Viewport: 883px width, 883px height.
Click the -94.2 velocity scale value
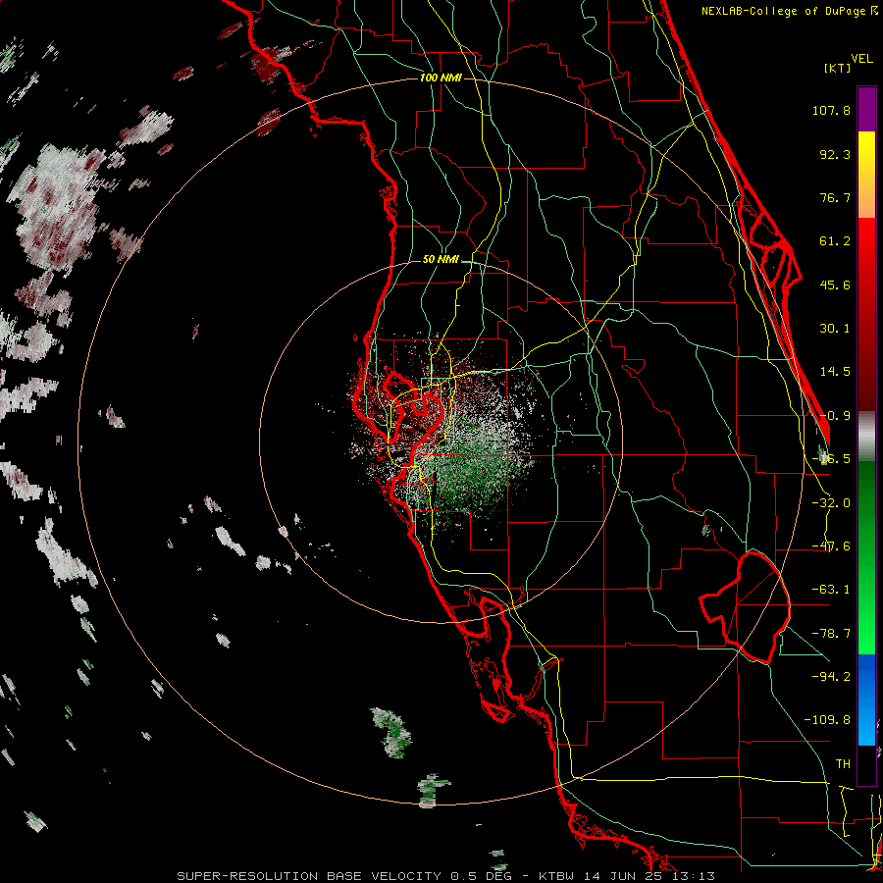831,676
